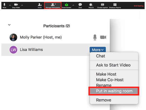The image size is (146, 110).
Task: Expand audio options arrow beside Mute
Action: (x=10, y=5)
